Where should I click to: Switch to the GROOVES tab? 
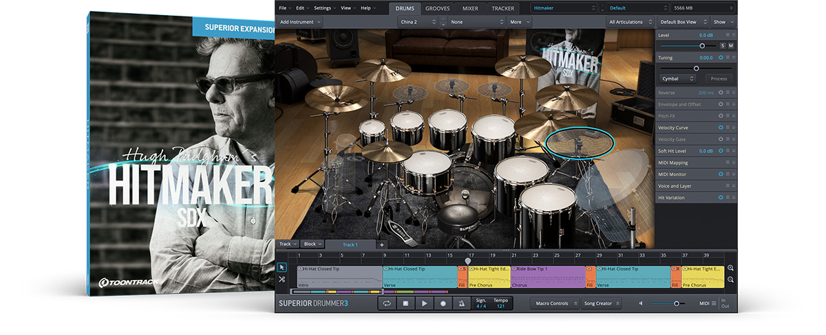(438, 8)
